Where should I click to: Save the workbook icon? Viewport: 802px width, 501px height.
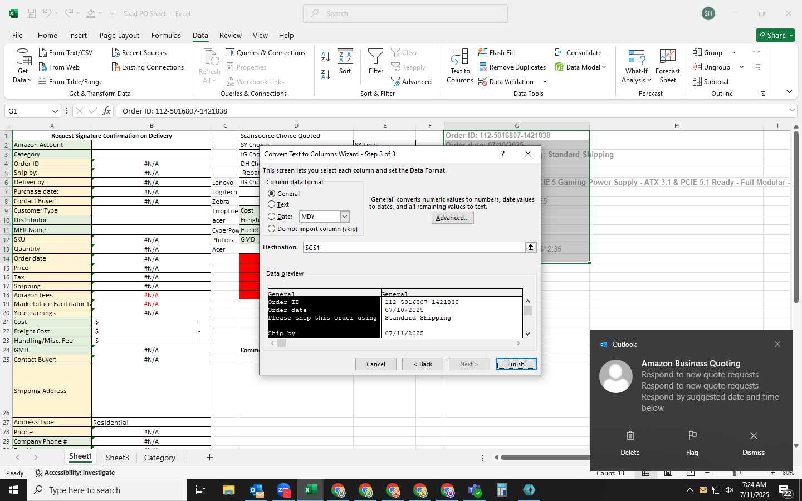coord(31,13)
